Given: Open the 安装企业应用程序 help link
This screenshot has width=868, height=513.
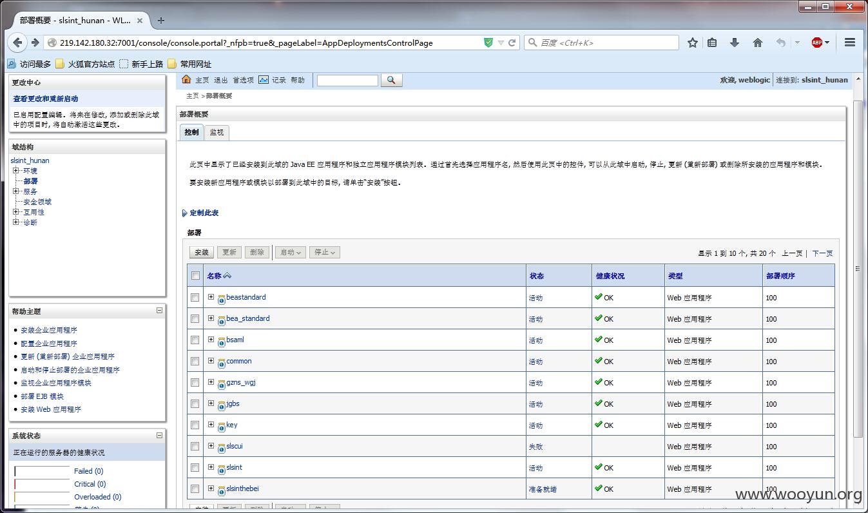Looking at the screenshot, I should coord(49,330).
